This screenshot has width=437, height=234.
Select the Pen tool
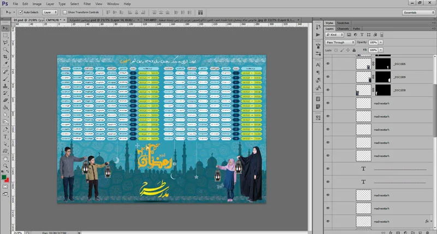pyautogui.click(x=5, y=130)
